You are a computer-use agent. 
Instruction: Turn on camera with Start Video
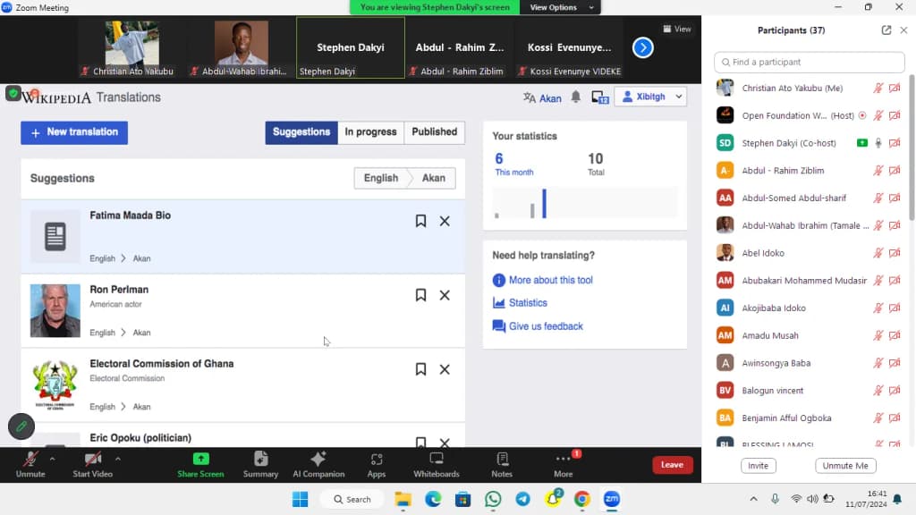pos(92,465)
